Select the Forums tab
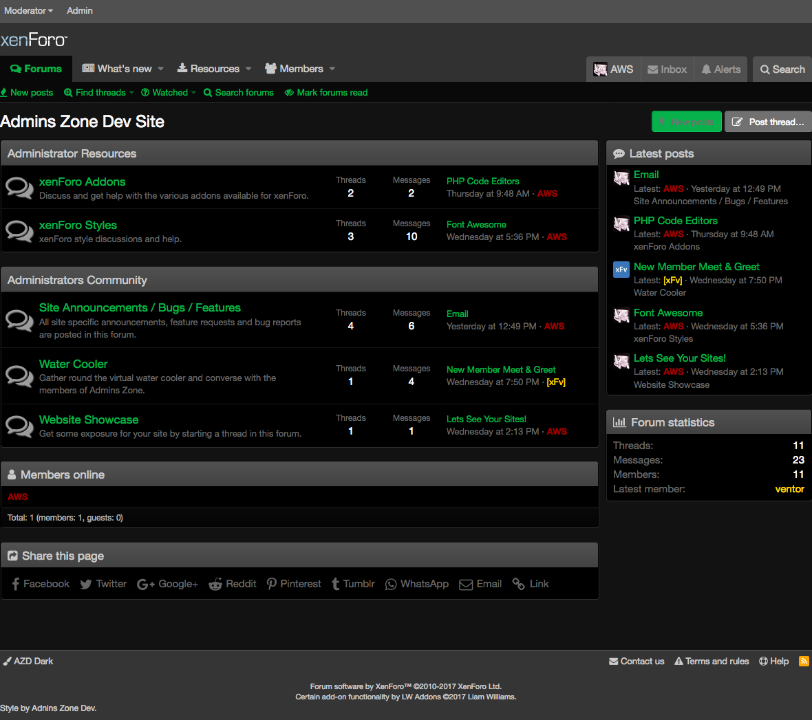The height and width of the screenshot is (720, 812). pos(36,69)
